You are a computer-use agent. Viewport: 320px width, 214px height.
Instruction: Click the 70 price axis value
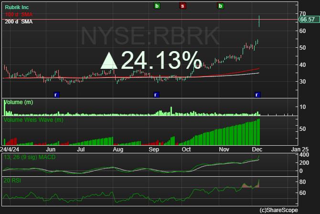coord(302,14)
